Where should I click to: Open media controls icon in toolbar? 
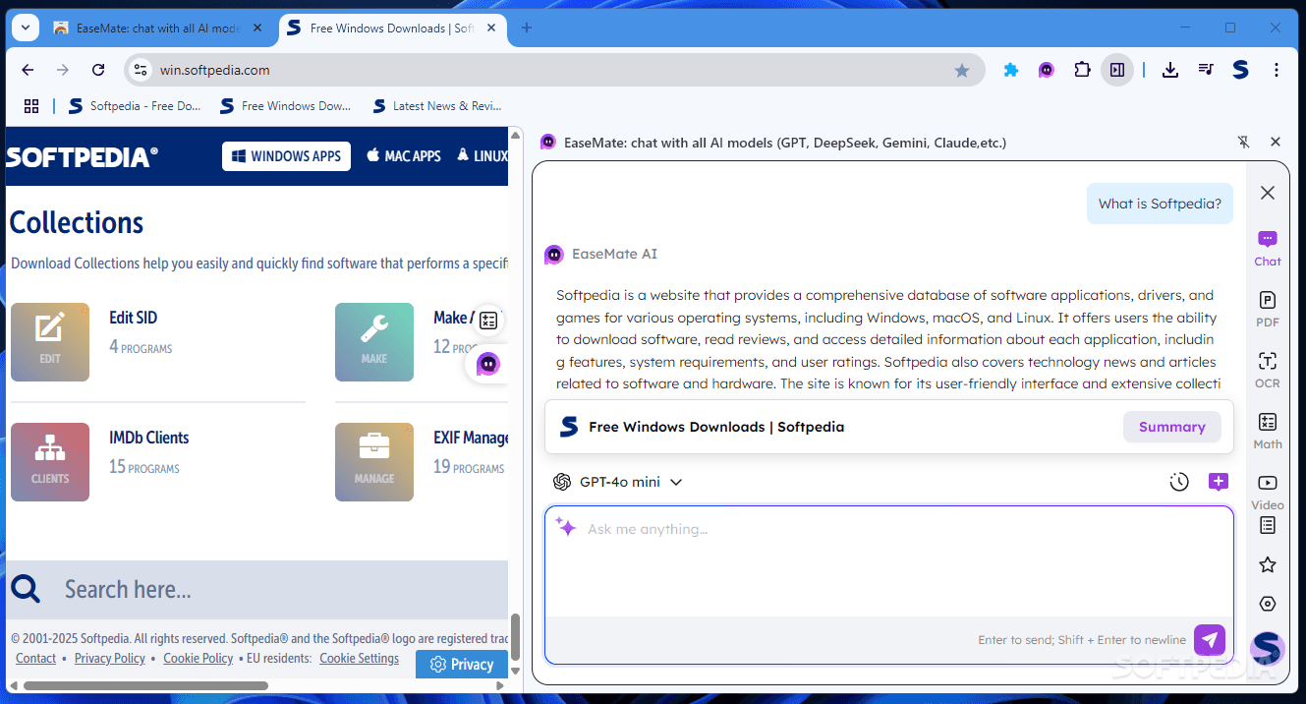point(1206,70)
